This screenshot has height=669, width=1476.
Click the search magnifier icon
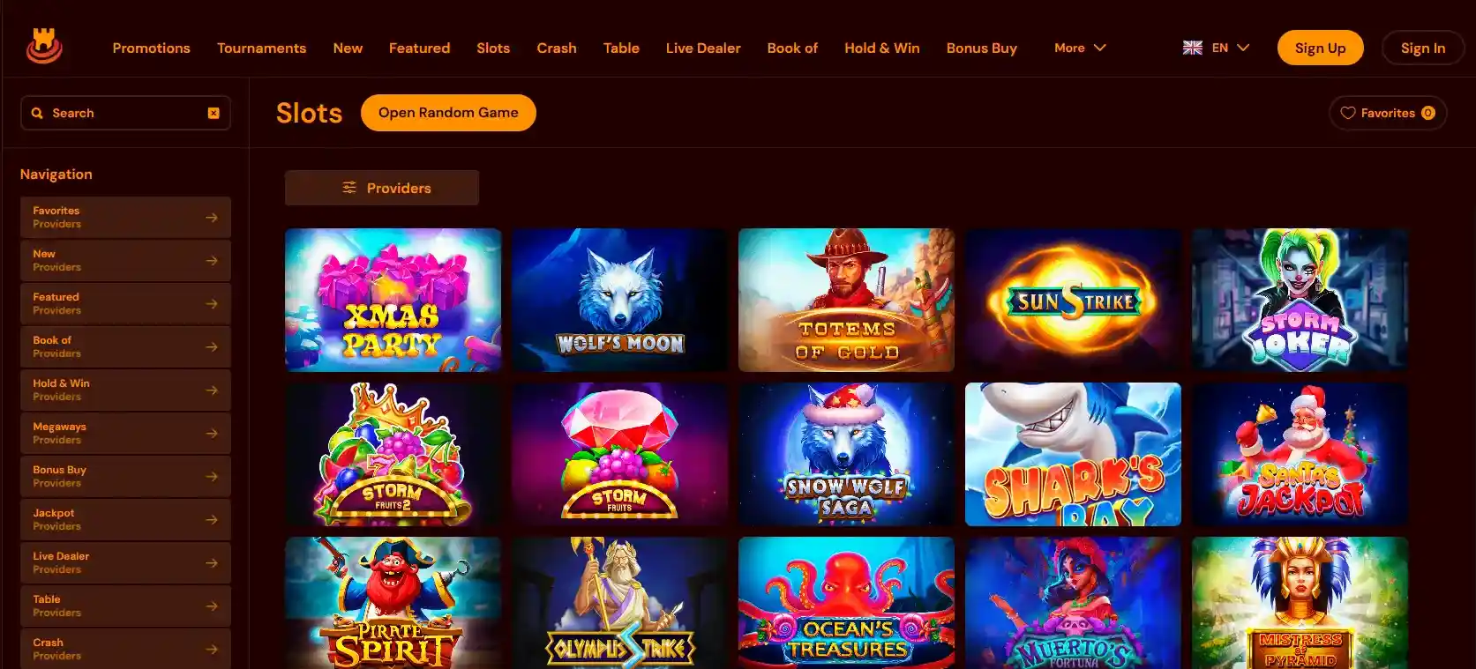[37, 113]
